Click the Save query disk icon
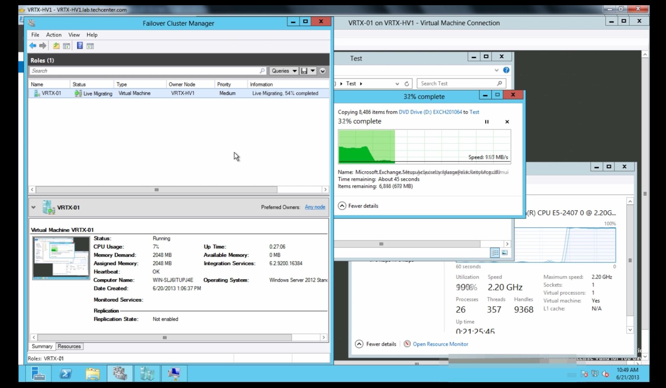The width and height of the screenshot is (666, 388). 304,71
